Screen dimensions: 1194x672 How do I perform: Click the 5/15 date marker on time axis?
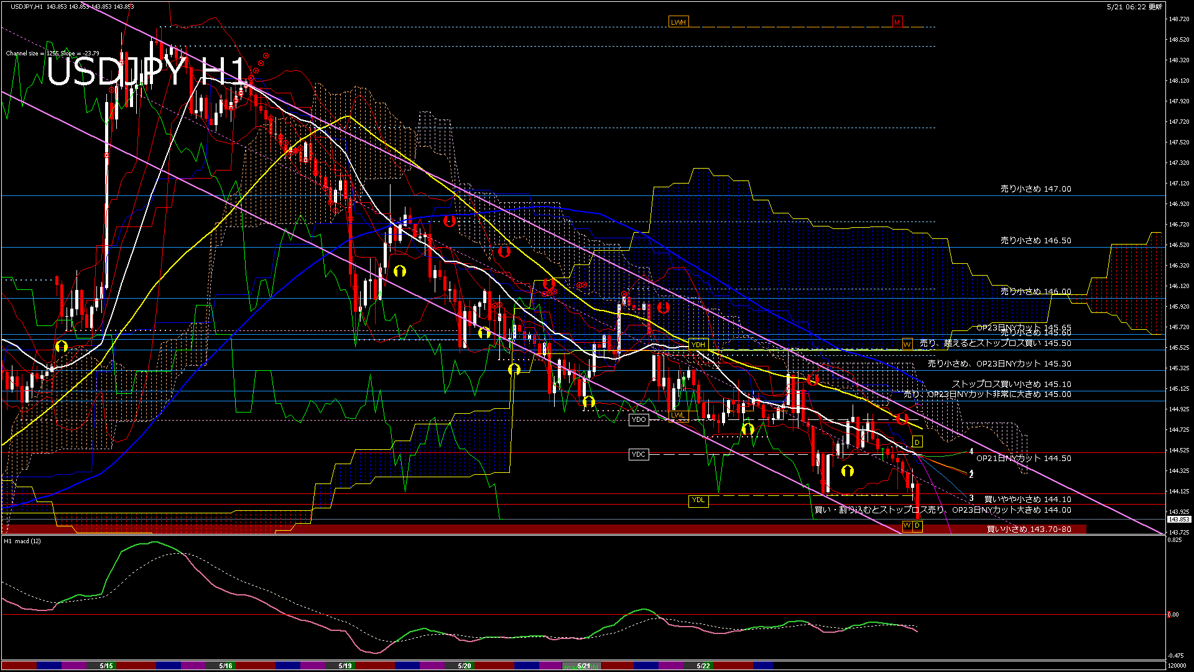[106, 666]
